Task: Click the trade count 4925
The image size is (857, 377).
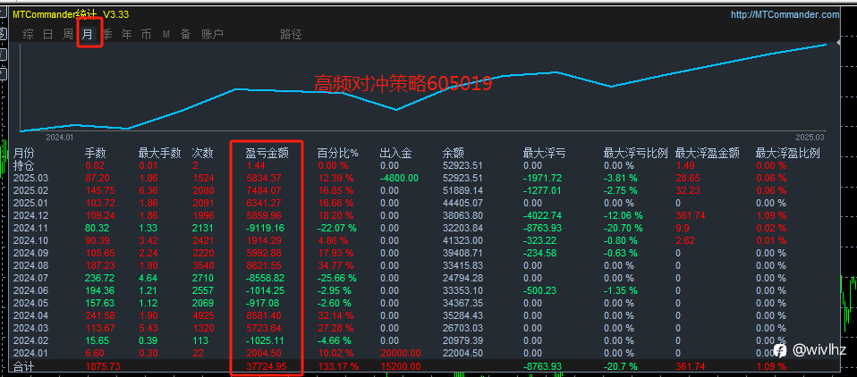Action: 203,315
